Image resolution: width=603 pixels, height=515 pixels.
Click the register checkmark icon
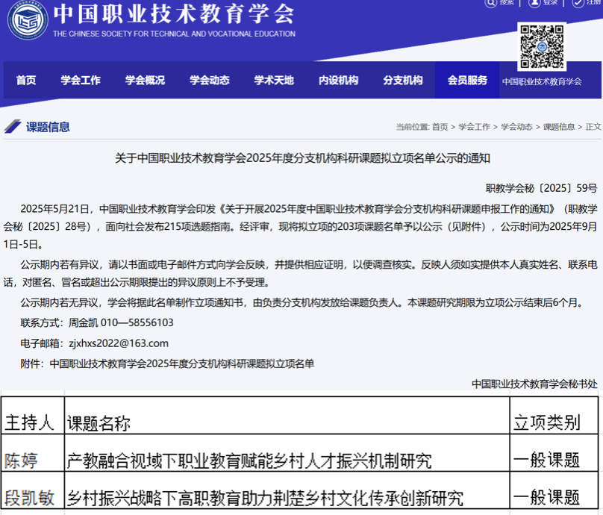coord(578,3)
